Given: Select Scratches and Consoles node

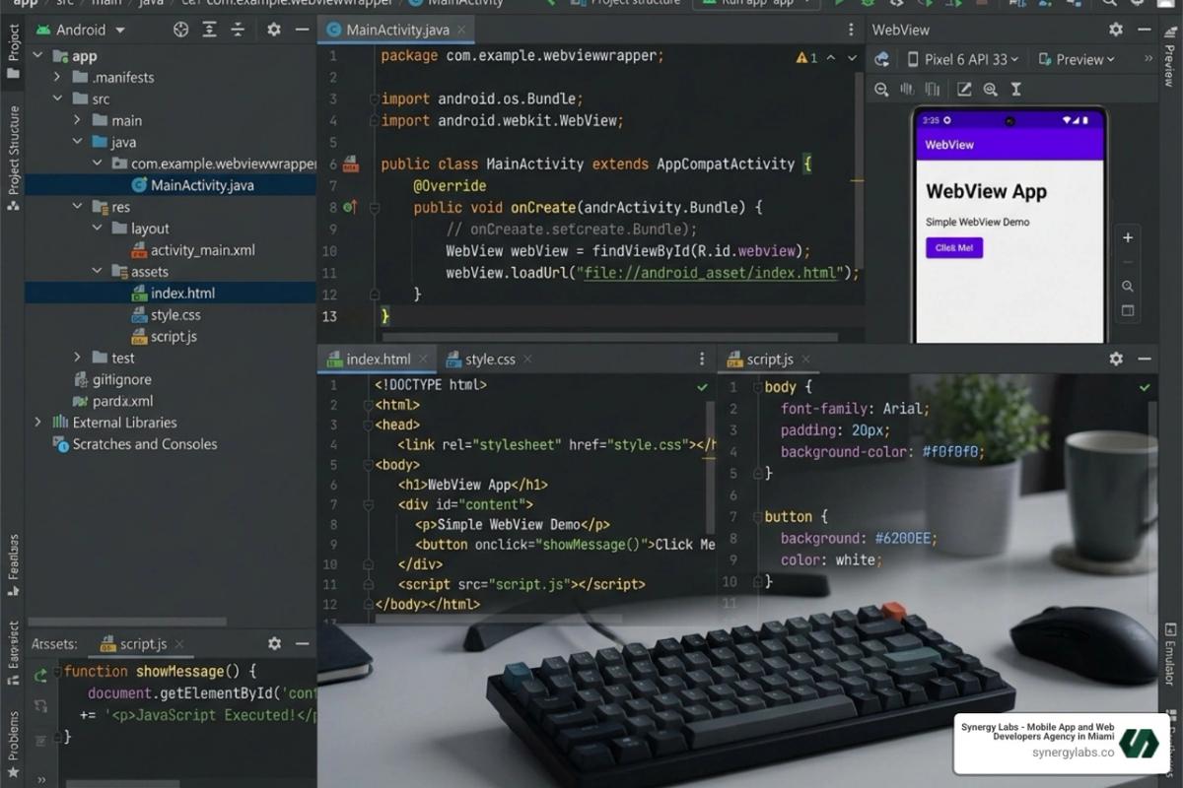Looking at the screenshot, I should (x=145, y=444).
